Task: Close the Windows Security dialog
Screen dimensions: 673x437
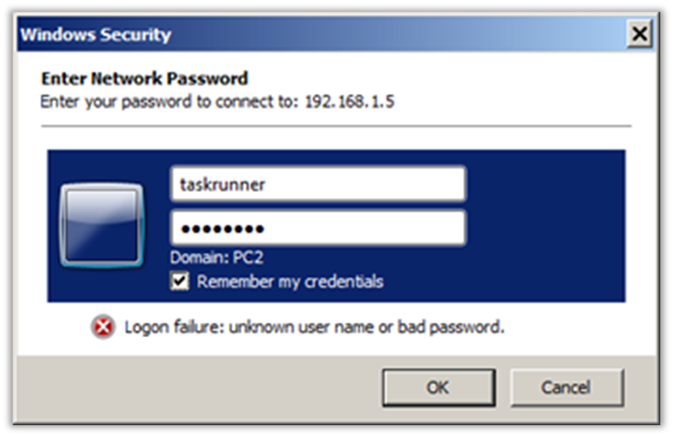Action: [x=640, y=34]
